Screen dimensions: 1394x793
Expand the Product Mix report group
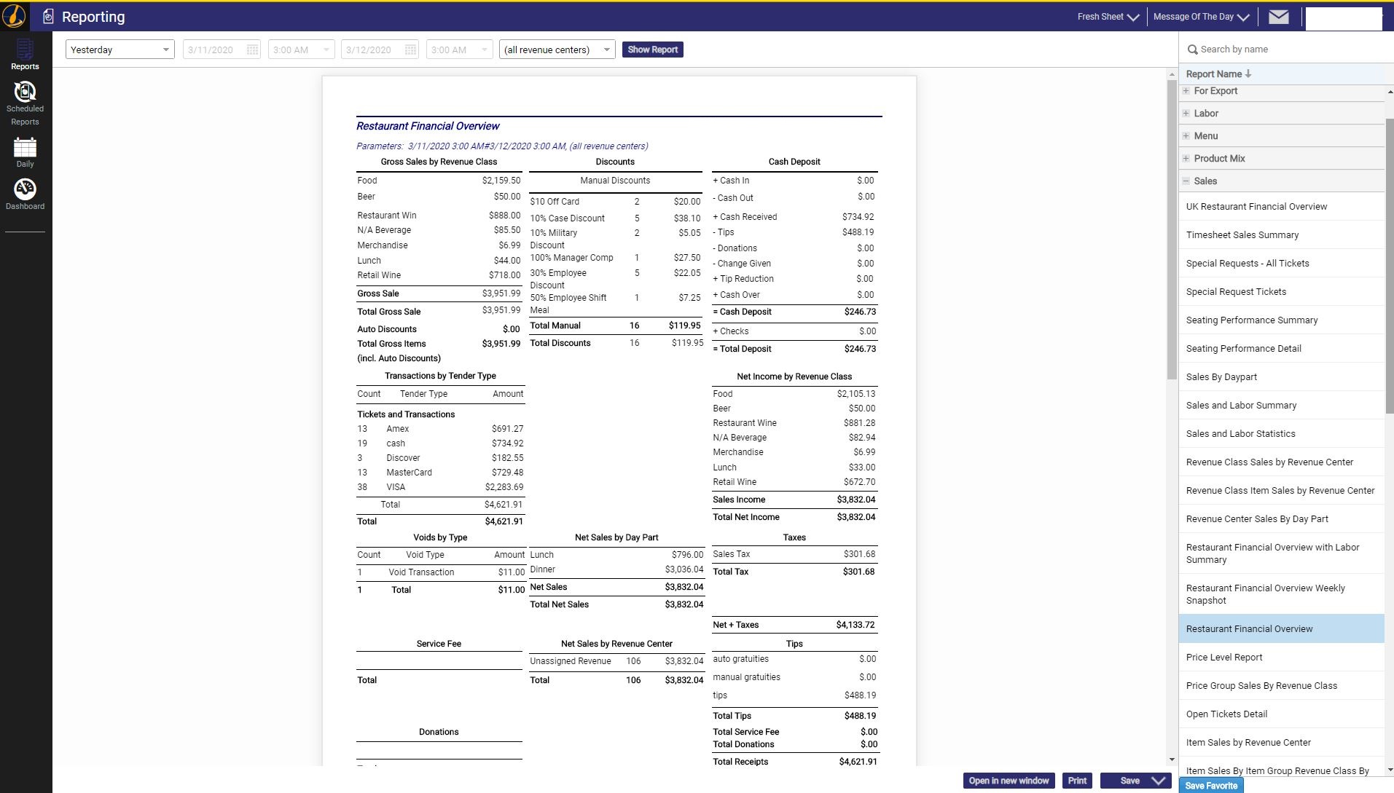[x=1186, y=159]
